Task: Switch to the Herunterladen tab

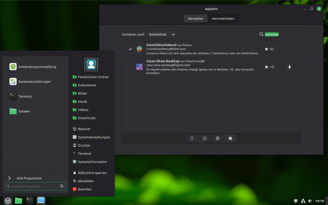Action: coord(223,18)
